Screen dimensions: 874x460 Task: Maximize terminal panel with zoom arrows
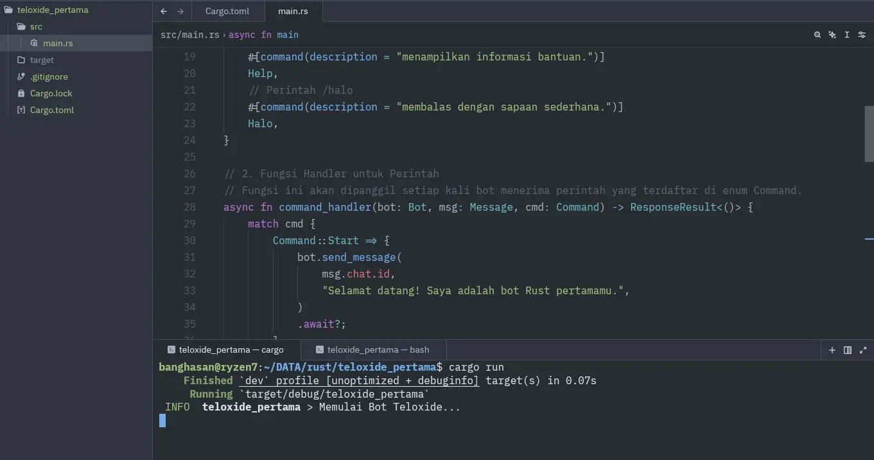[x=863, y=350]
